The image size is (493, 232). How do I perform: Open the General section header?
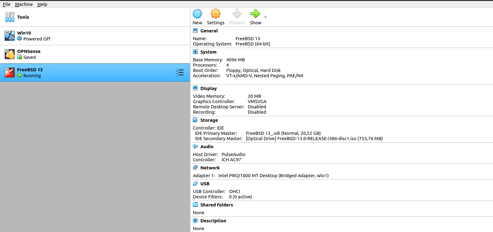209,31
